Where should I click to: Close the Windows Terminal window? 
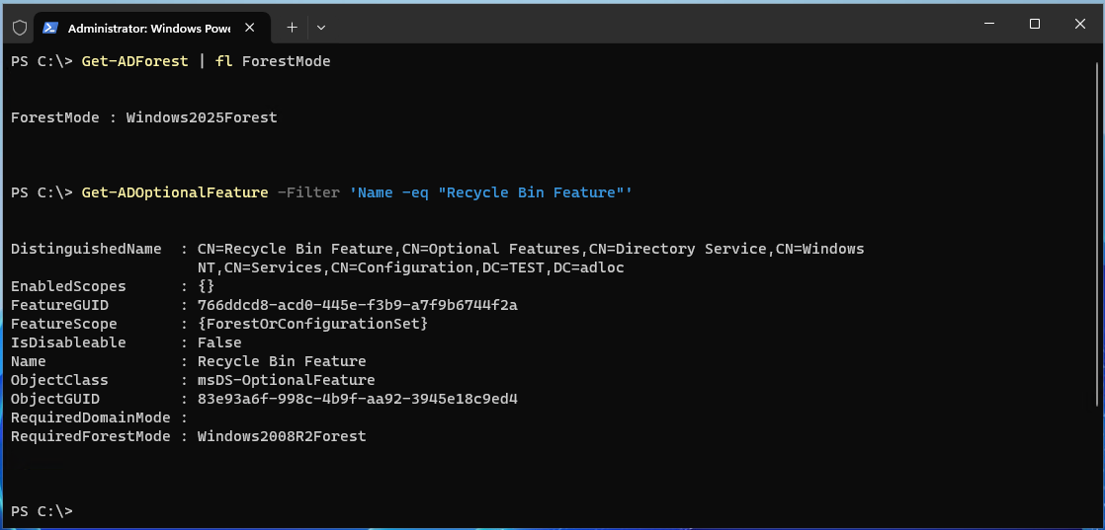pos(1080,24)
